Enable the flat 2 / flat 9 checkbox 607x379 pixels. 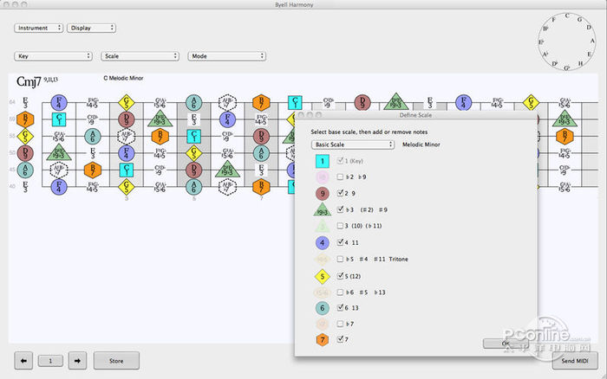[x=340, y=177]
